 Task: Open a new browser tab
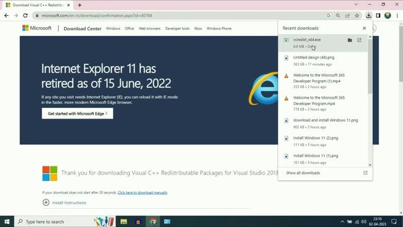tap(80, 5)
